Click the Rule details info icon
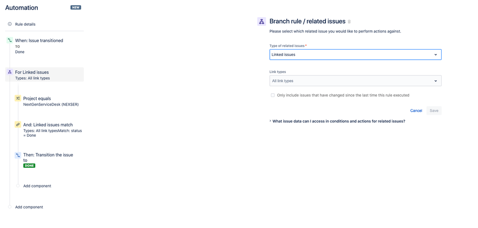Screen dimensions: 478x228 pyautogui.click(x=10, y=24)
